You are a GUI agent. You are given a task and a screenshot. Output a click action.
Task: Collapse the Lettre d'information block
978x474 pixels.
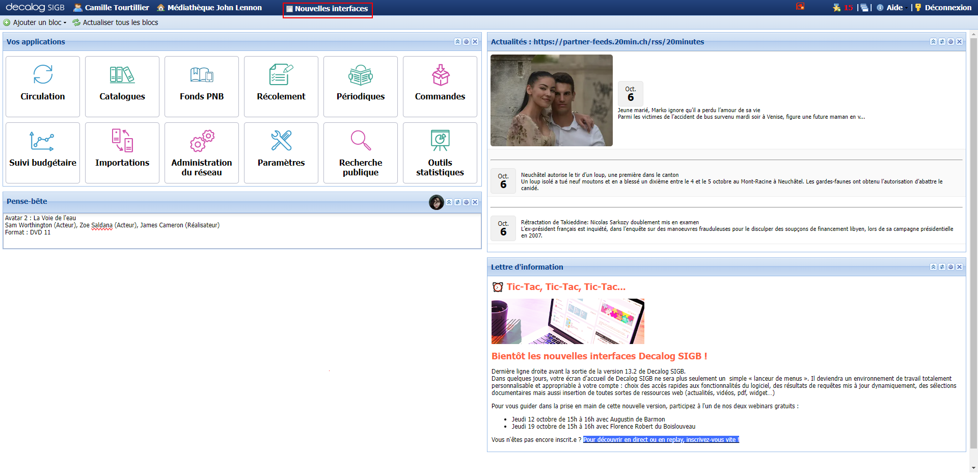tap(933, 267)
